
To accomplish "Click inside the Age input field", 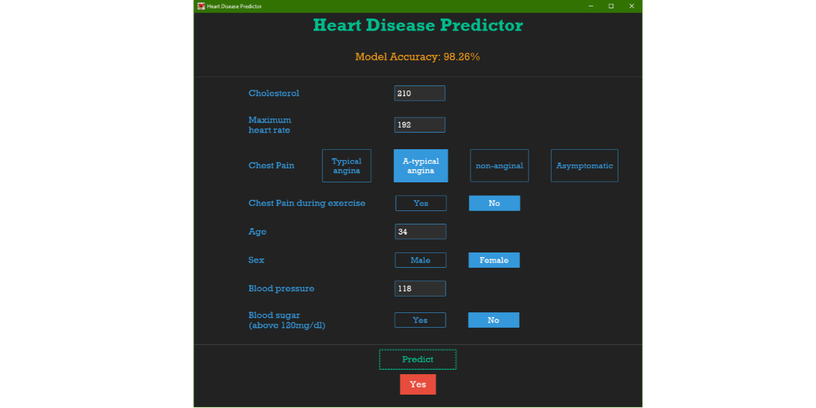I will click(420, 231).
